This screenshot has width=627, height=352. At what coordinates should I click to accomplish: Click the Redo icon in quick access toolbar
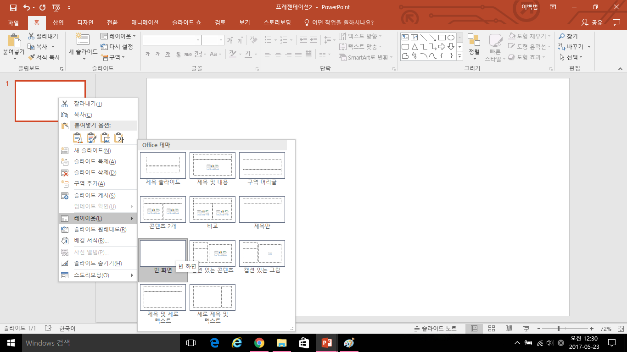click(x=43, y=7)
